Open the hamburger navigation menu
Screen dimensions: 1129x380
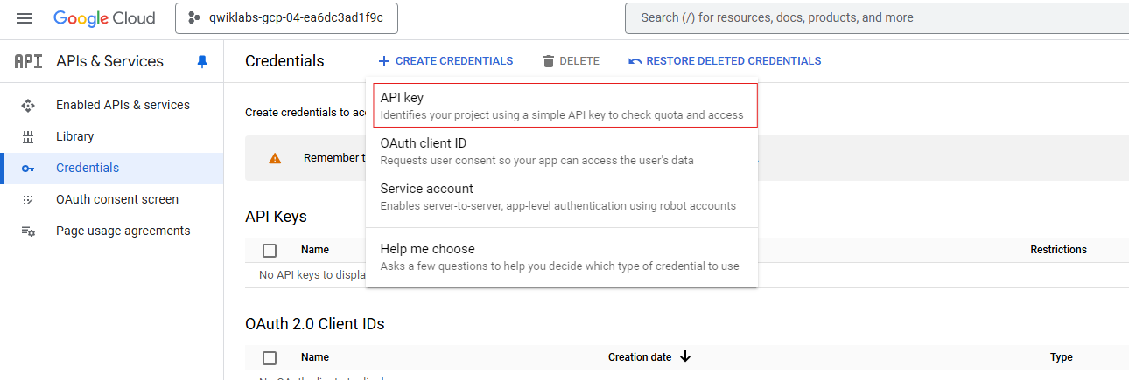[x=25, y=17]
